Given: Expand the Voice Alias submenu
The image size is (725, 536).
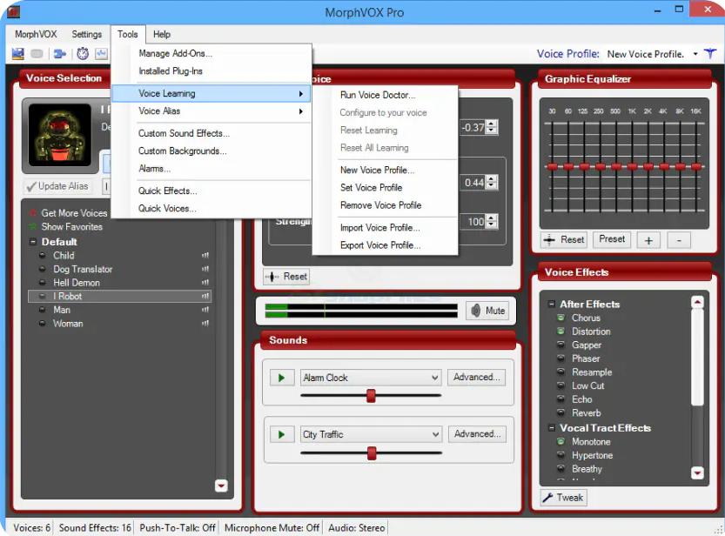Looking at the screenshot, I should (x=211, y=111).
